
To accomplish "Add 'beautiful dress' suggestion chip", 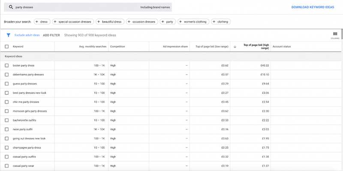I will point(110,22).
